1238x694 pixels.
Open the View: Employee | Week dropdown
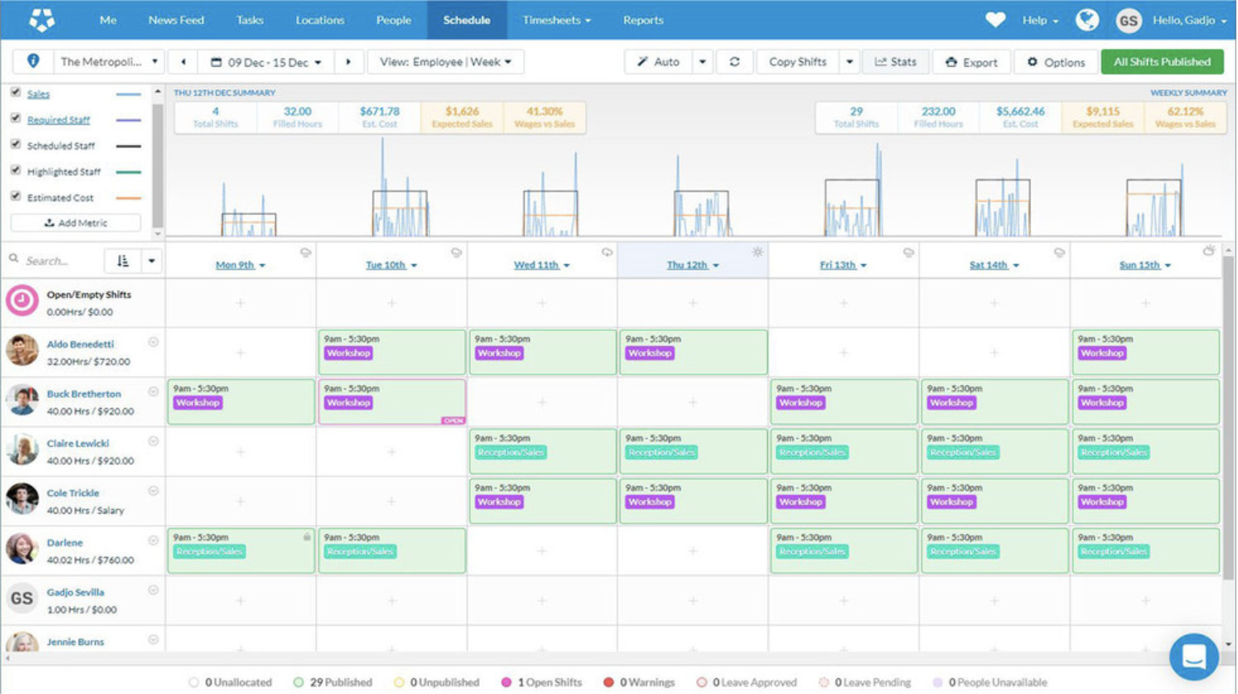pos(445,62)
